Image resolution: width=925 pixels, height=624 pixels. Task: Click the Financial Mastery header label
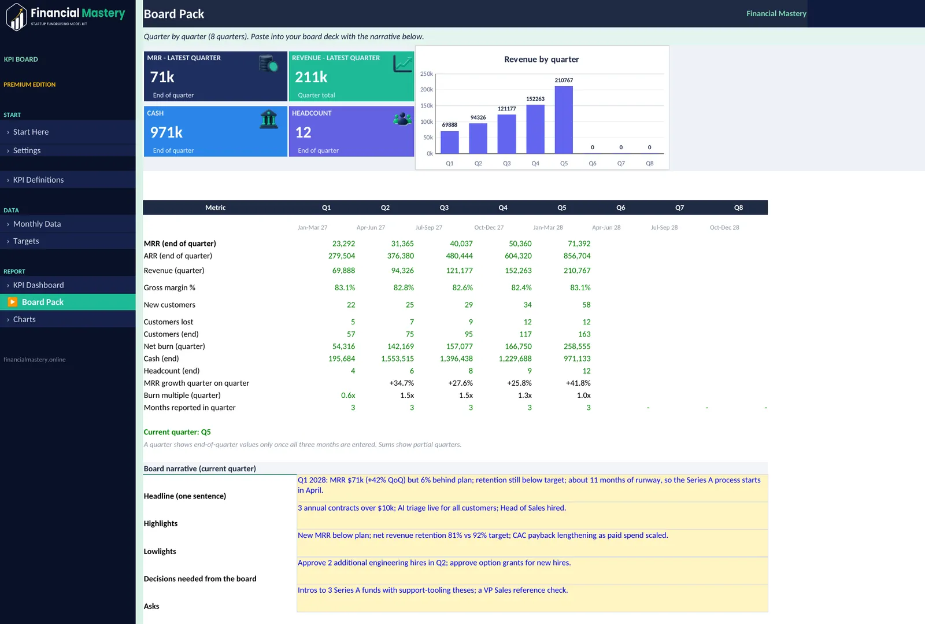[776, 13]
